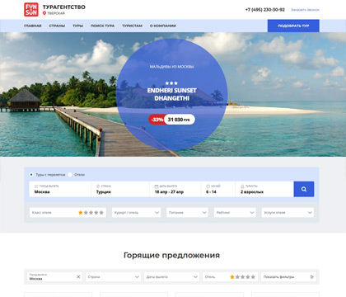
Task: Expand the 'Рейтинг' dropdown
Action: (235, 213)
